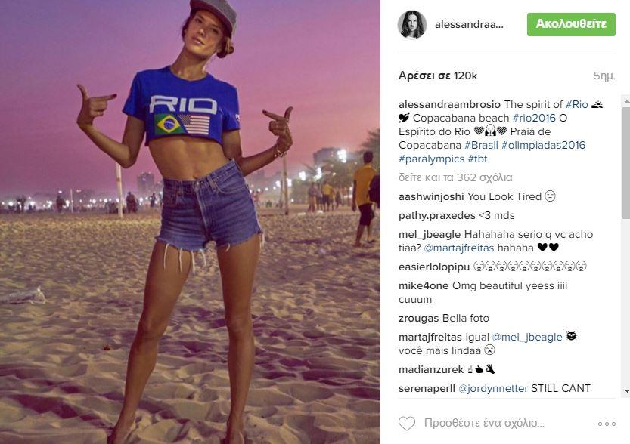Click the #Rio hashtag
Screen dimensions: 630x444
[x=576, y=104]
